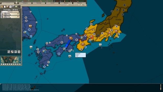Select the unit counter on Shikoku at arrow start
The height and width of the screenshot is (92, 163).
pos(64,49)
